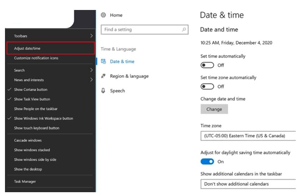
Task: Uncheck Show Task View button
Action: 32,99
